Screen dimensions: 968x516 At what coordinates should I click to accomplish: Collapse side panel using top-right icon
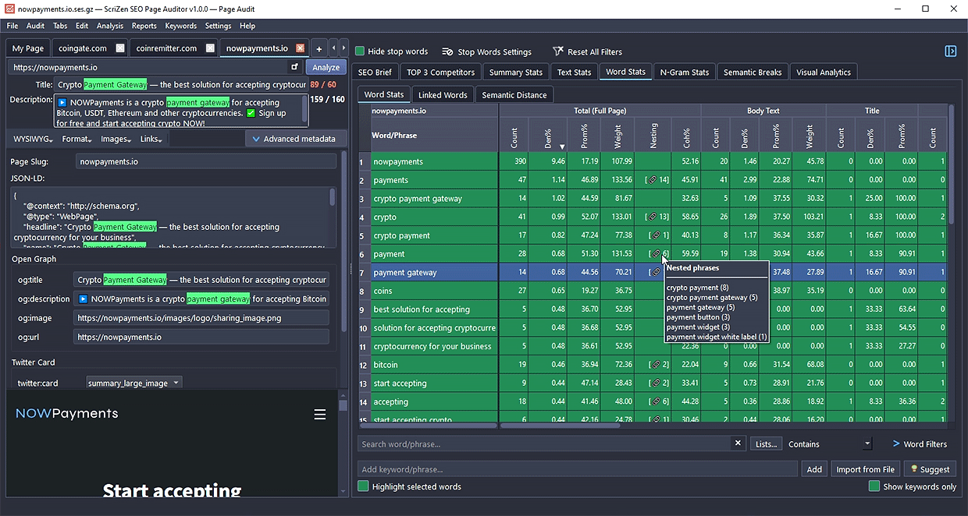tap(950, 51)
